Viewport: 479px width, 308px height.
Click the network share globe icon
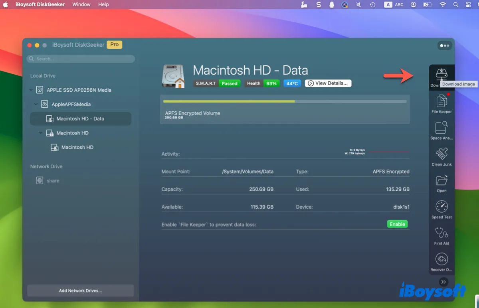[x=40, y=181]
